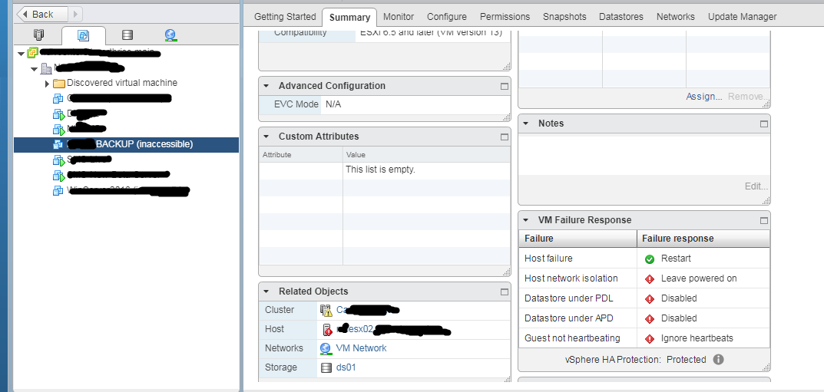The height and width of the screenshot is (392, 824).
Task: Open the Snapshots tab
Action: tap(564, 17)
